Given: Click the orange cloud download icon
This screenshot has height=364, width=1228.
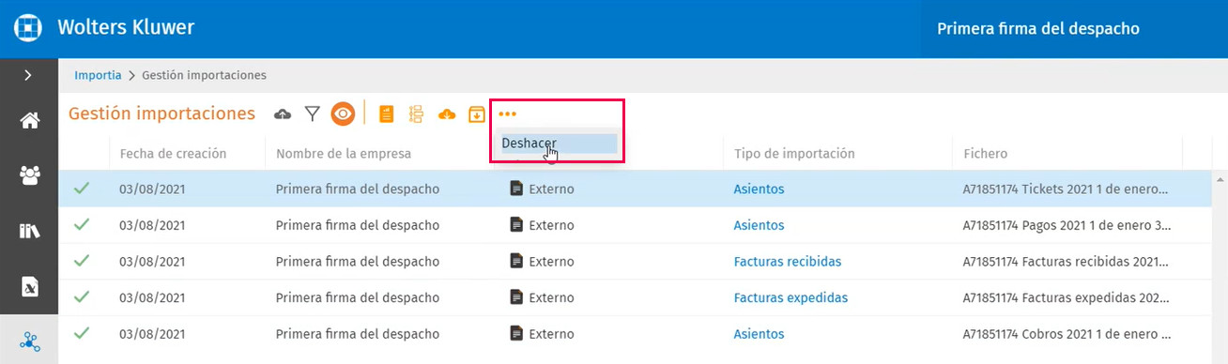Looking at the screenshot, I should (447, 114).
